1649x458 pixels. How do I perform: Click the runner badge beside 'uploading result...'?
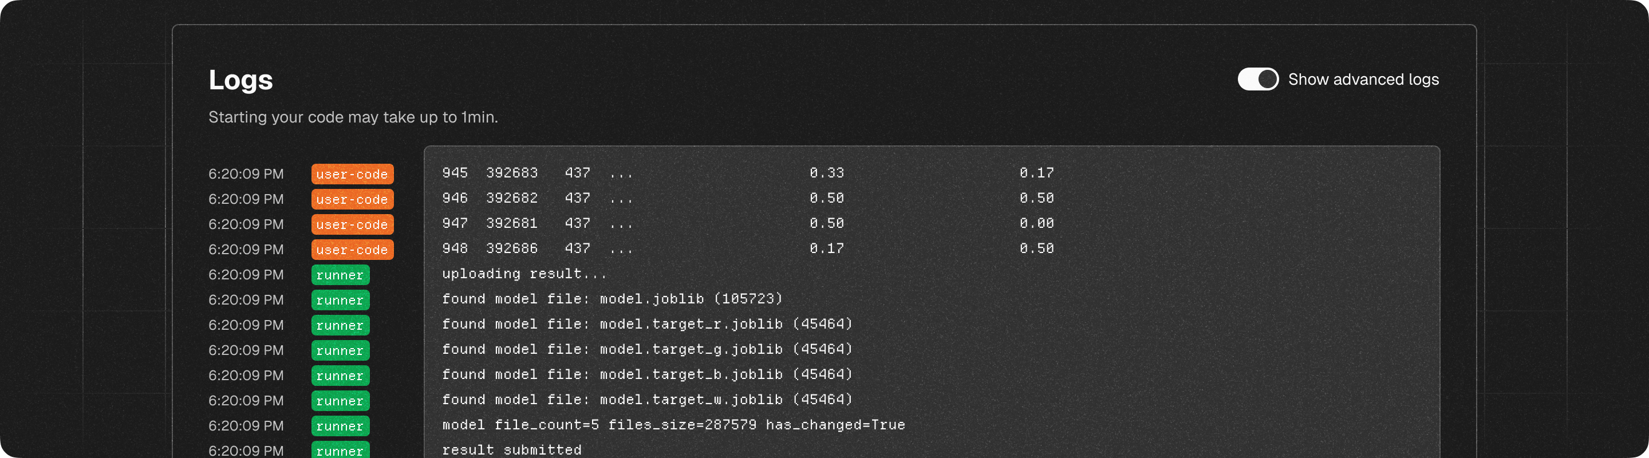coord(340,275)
